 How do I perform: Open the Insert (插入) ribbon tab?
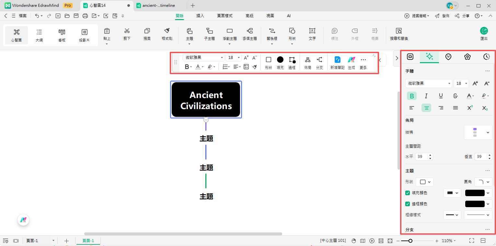200,16
